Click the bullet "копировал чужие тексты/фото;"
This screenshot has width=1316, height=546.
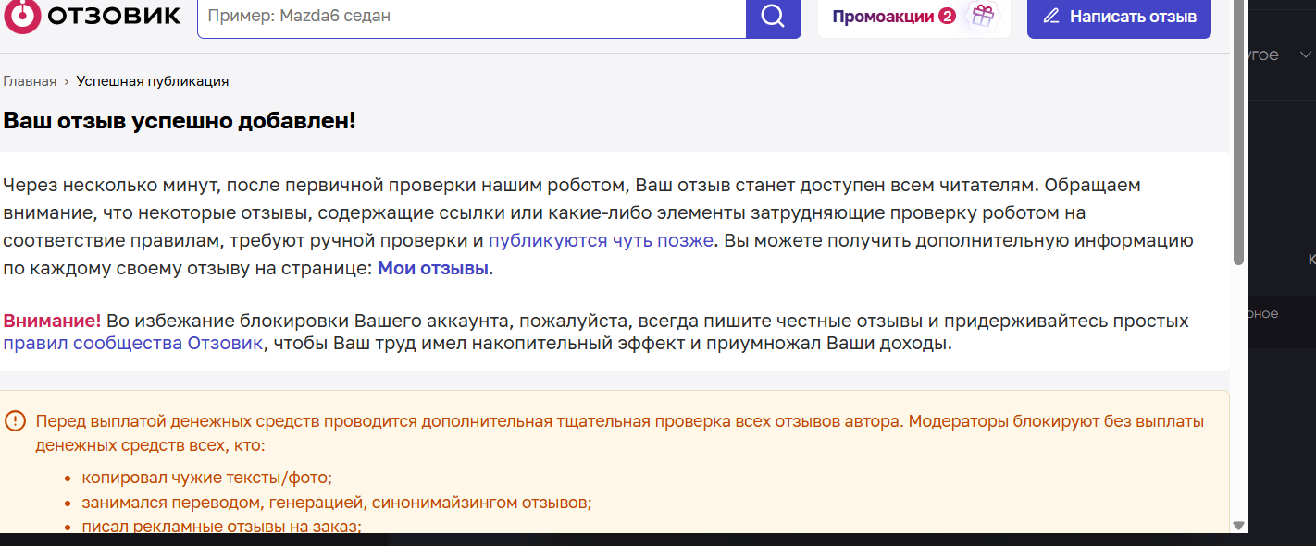pos(206,478)
